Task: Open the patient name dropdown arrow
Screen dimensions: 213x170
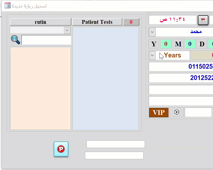Action: 152,32
